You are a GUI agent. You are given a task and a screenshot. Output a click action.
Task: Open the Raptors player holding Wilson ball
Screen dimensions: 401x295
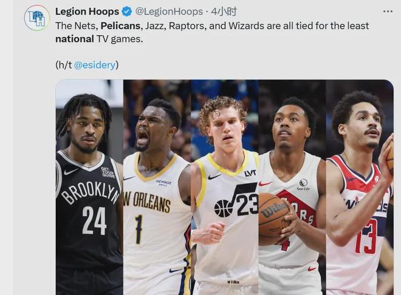292,187
